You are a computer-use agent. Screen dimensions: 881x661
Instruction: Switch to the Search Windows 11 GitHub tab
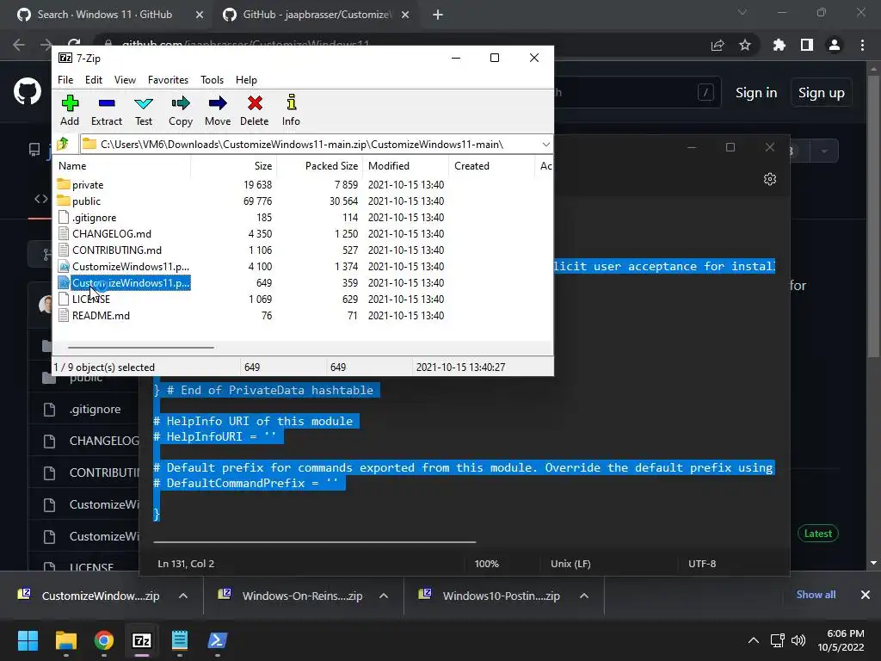click(x=104, y=15)
